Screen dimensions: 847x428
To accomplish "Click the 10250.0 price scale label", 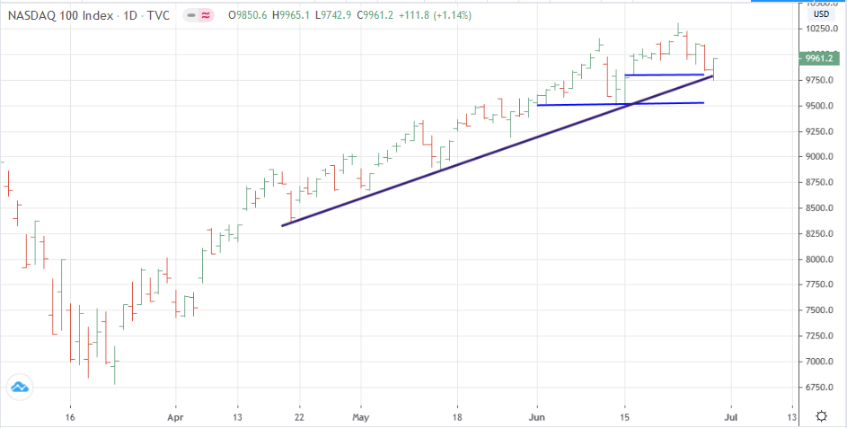I will pos(820,29).
